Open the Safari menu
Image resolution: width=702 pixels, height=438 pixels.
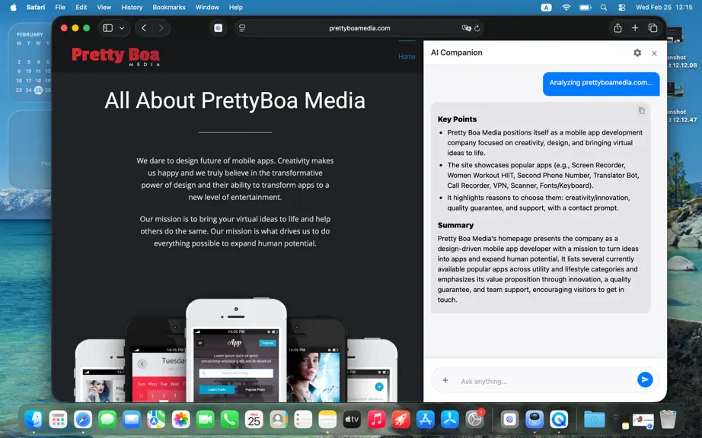point(35,7)
